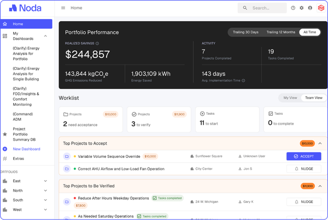Open Project Portfolio Summary DB

point(24,134)
